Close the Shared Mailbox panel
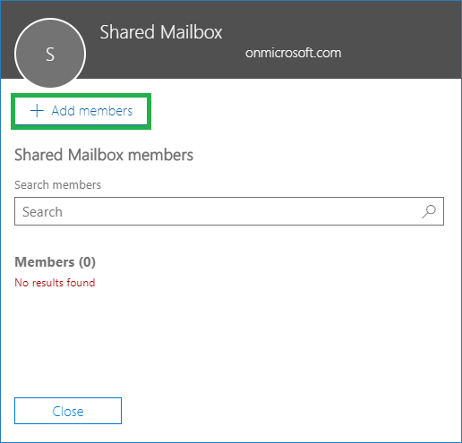 click(x=68, y=411)
